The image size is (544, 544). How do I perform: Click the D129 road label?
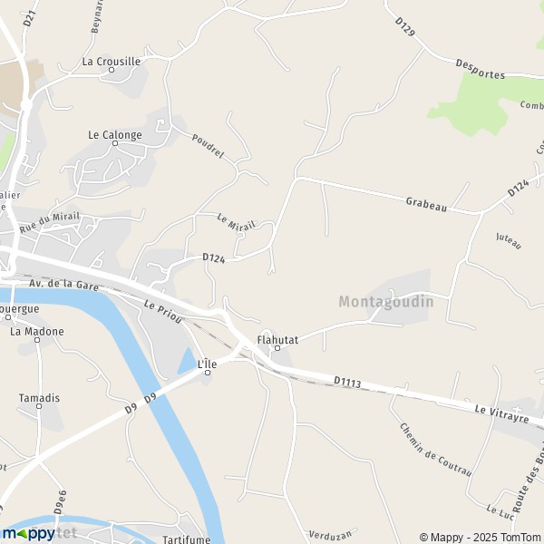405,26
